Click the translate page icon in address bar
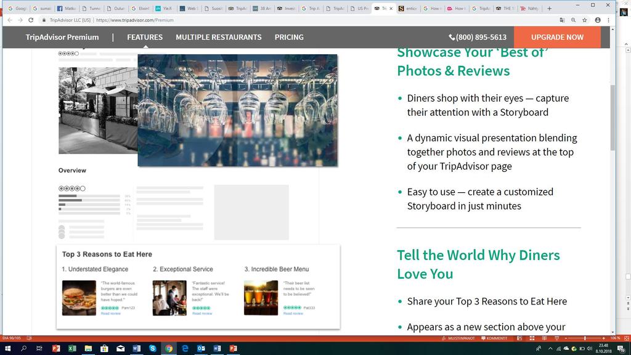The image size is (631, 355). click(562, 20)
